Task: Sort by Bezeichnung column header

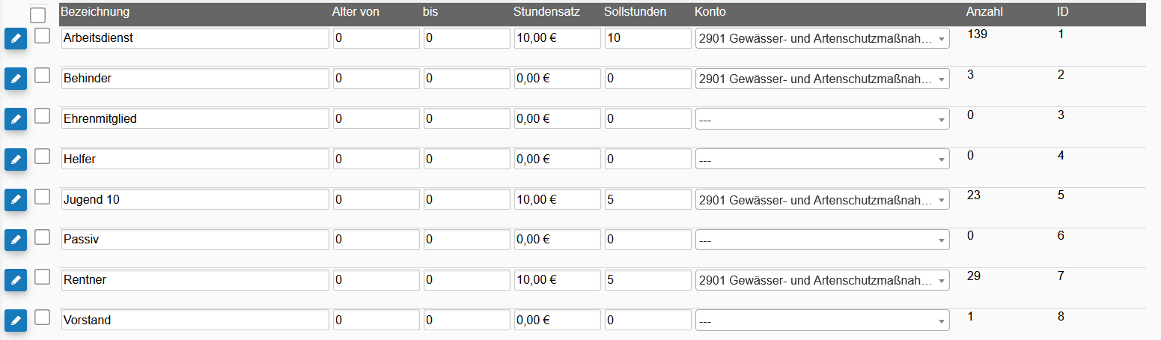Action: click(x=95, y=12)
